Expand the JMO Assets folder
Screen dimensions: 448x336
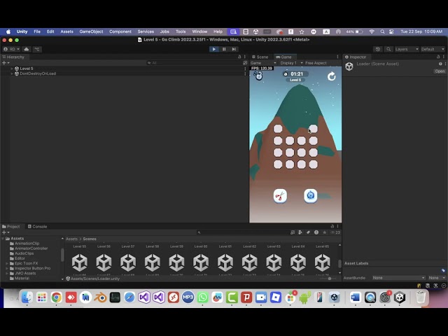click(7, 274)
